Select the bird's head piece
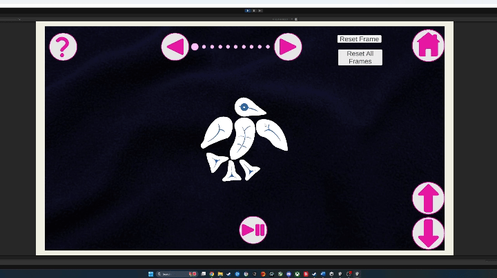497x278 pixels. coord(248,107)
